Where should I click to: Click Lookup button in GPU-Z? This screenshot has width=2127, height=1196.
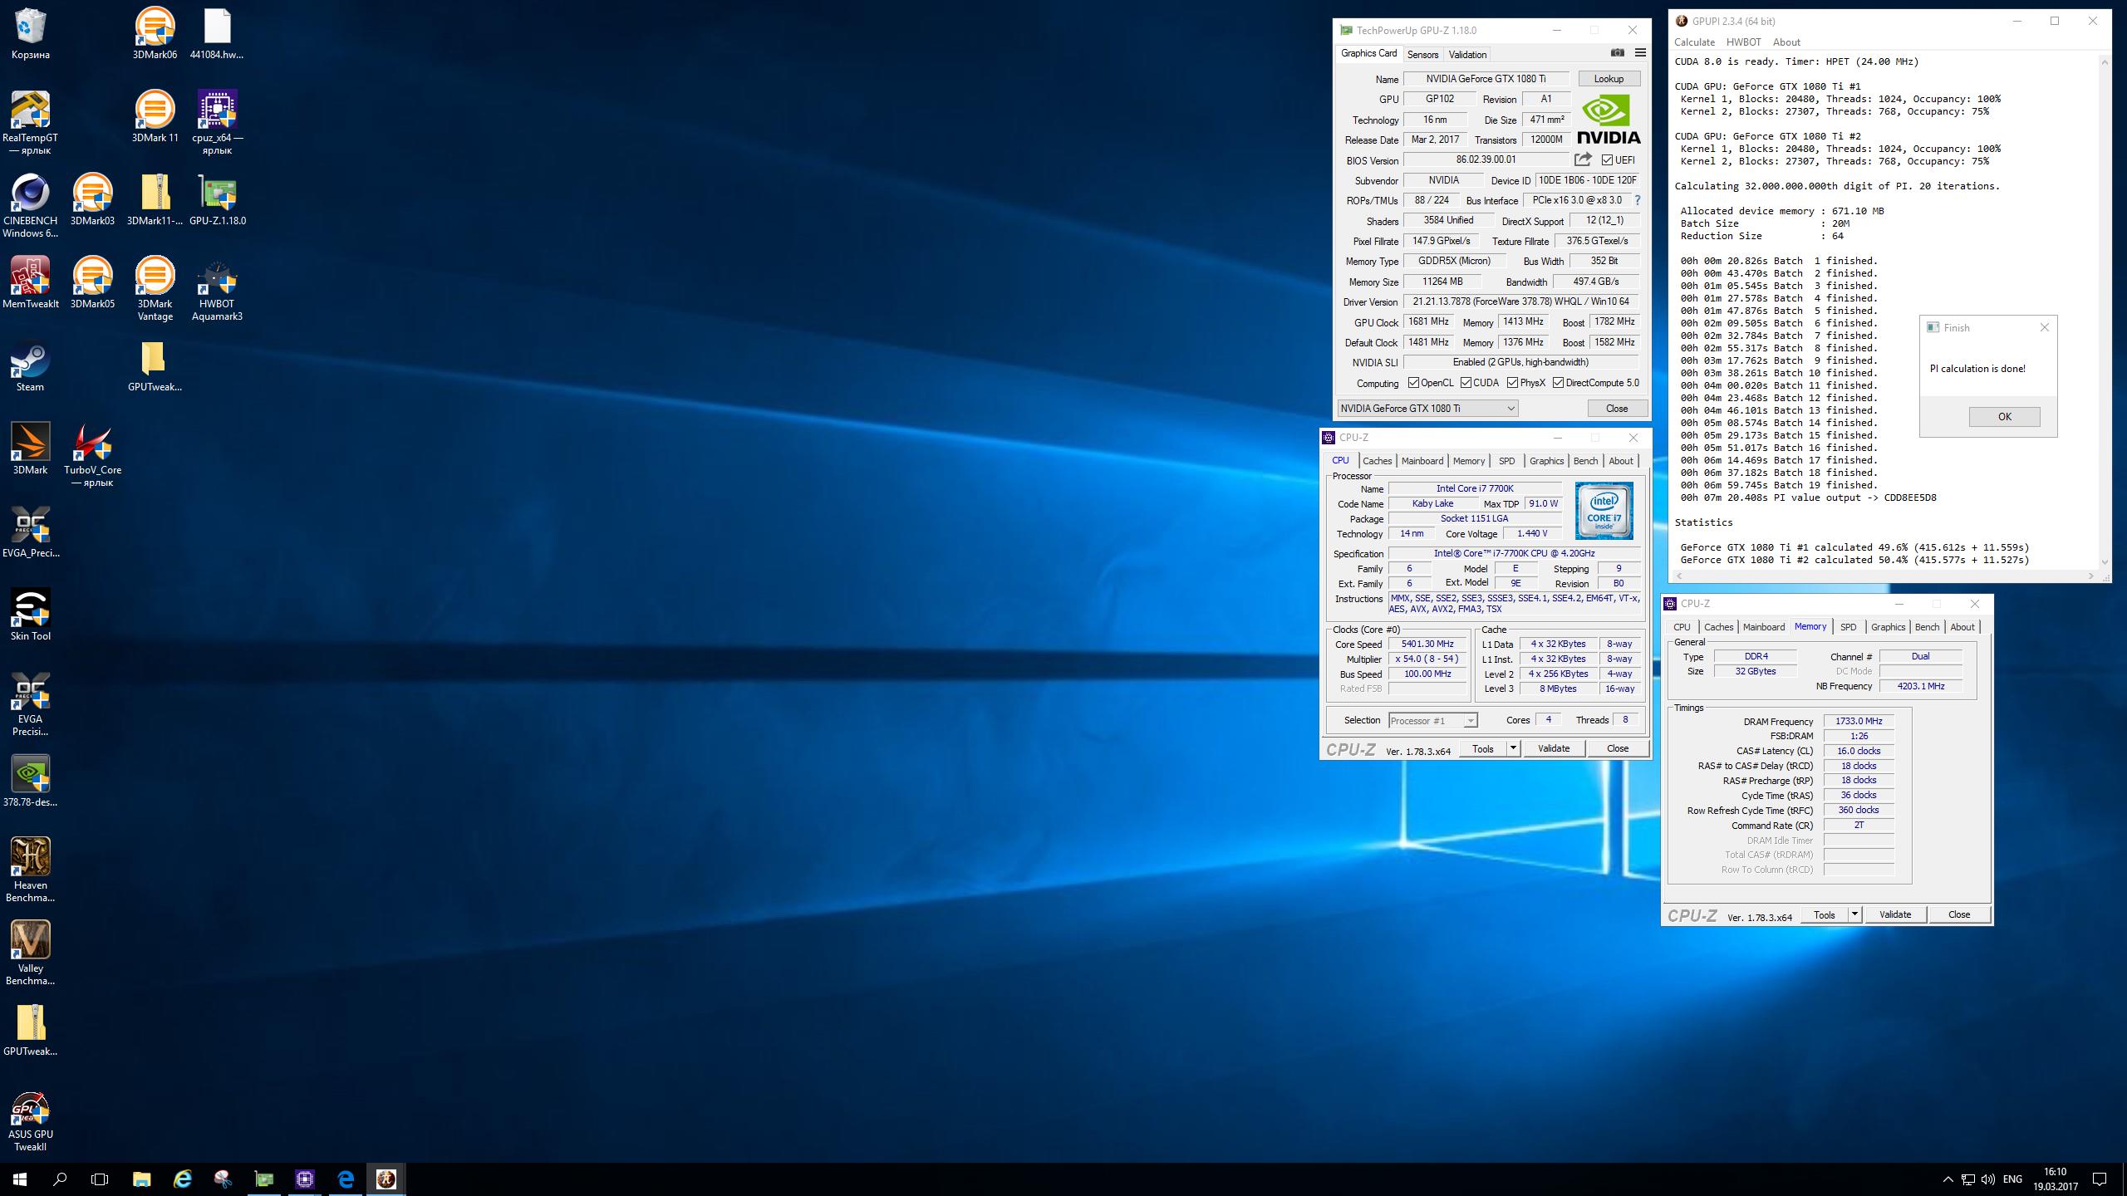pyautogui.click(x=1609, y=79)
